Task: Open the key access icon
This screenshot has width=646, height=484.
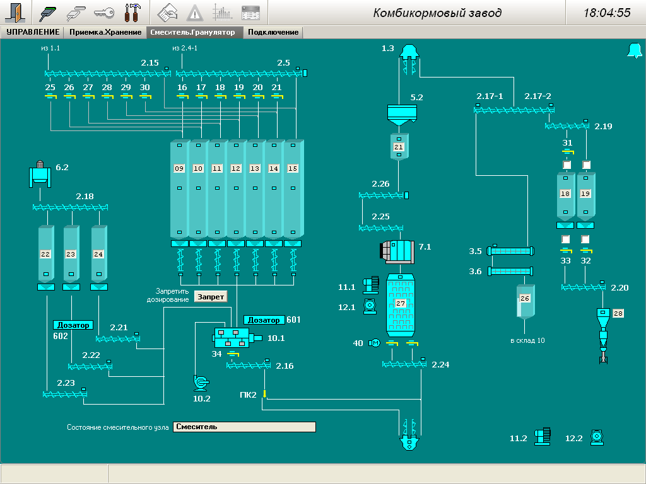Action: [x=104, y=13]
